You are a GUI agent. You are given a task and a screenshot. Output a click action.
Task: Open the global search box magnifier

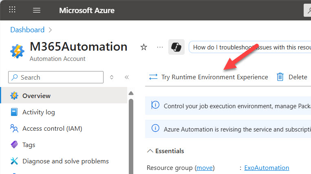pyautogui.click(x=308, y=10)
